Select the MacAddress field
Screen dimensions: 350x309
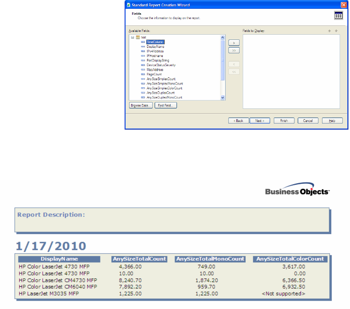click(x=155, y=70)
